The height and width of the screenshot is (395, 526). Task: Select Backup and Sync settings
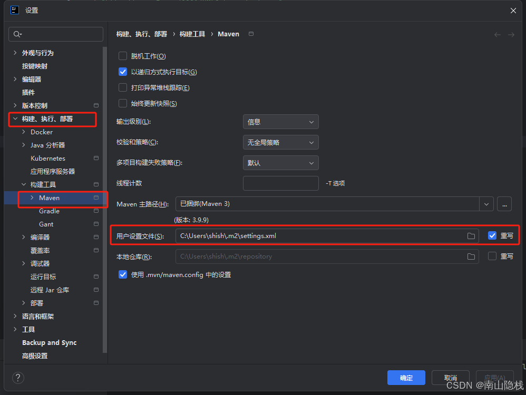pos(50,343)
